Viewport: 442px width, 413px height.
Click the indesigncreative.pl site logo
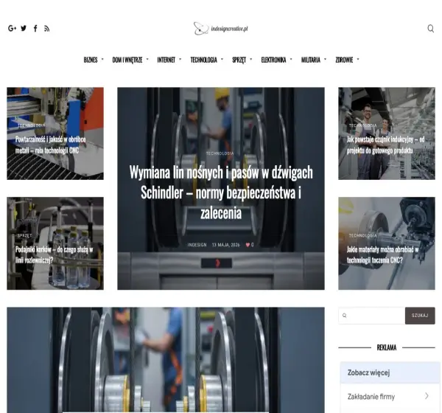click(x=221, y=29)
